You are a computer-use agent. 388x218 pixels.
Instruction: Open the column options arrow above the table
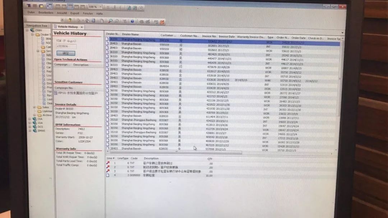point(342,33)
